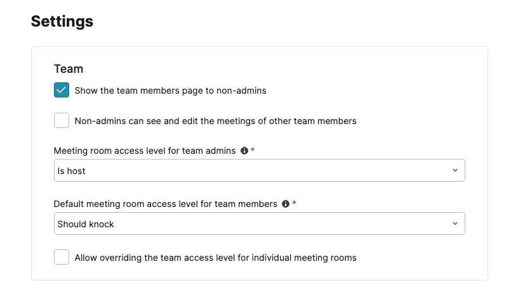
Task: Click chevron arrow of the 'Should knock' dropdown
Action: pyautogui.click(x=455, y=223)
